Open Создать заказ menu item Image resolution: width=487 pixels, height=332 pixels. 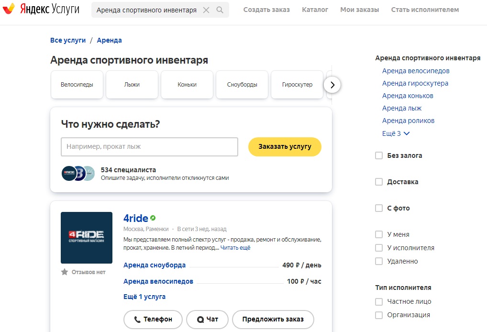(266, 10)
